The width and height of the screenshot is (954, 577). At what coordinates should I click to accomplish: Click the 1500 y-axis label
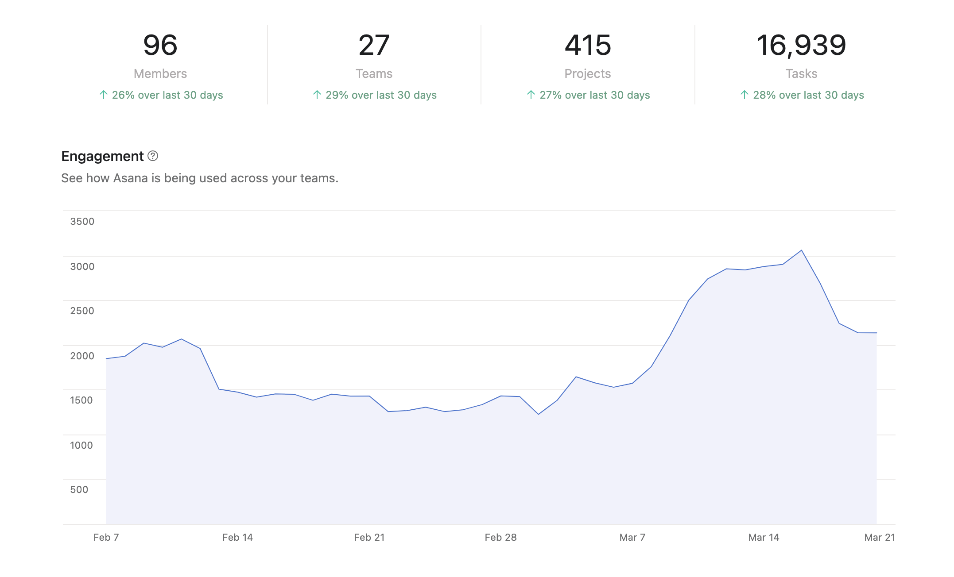point(81,400)
